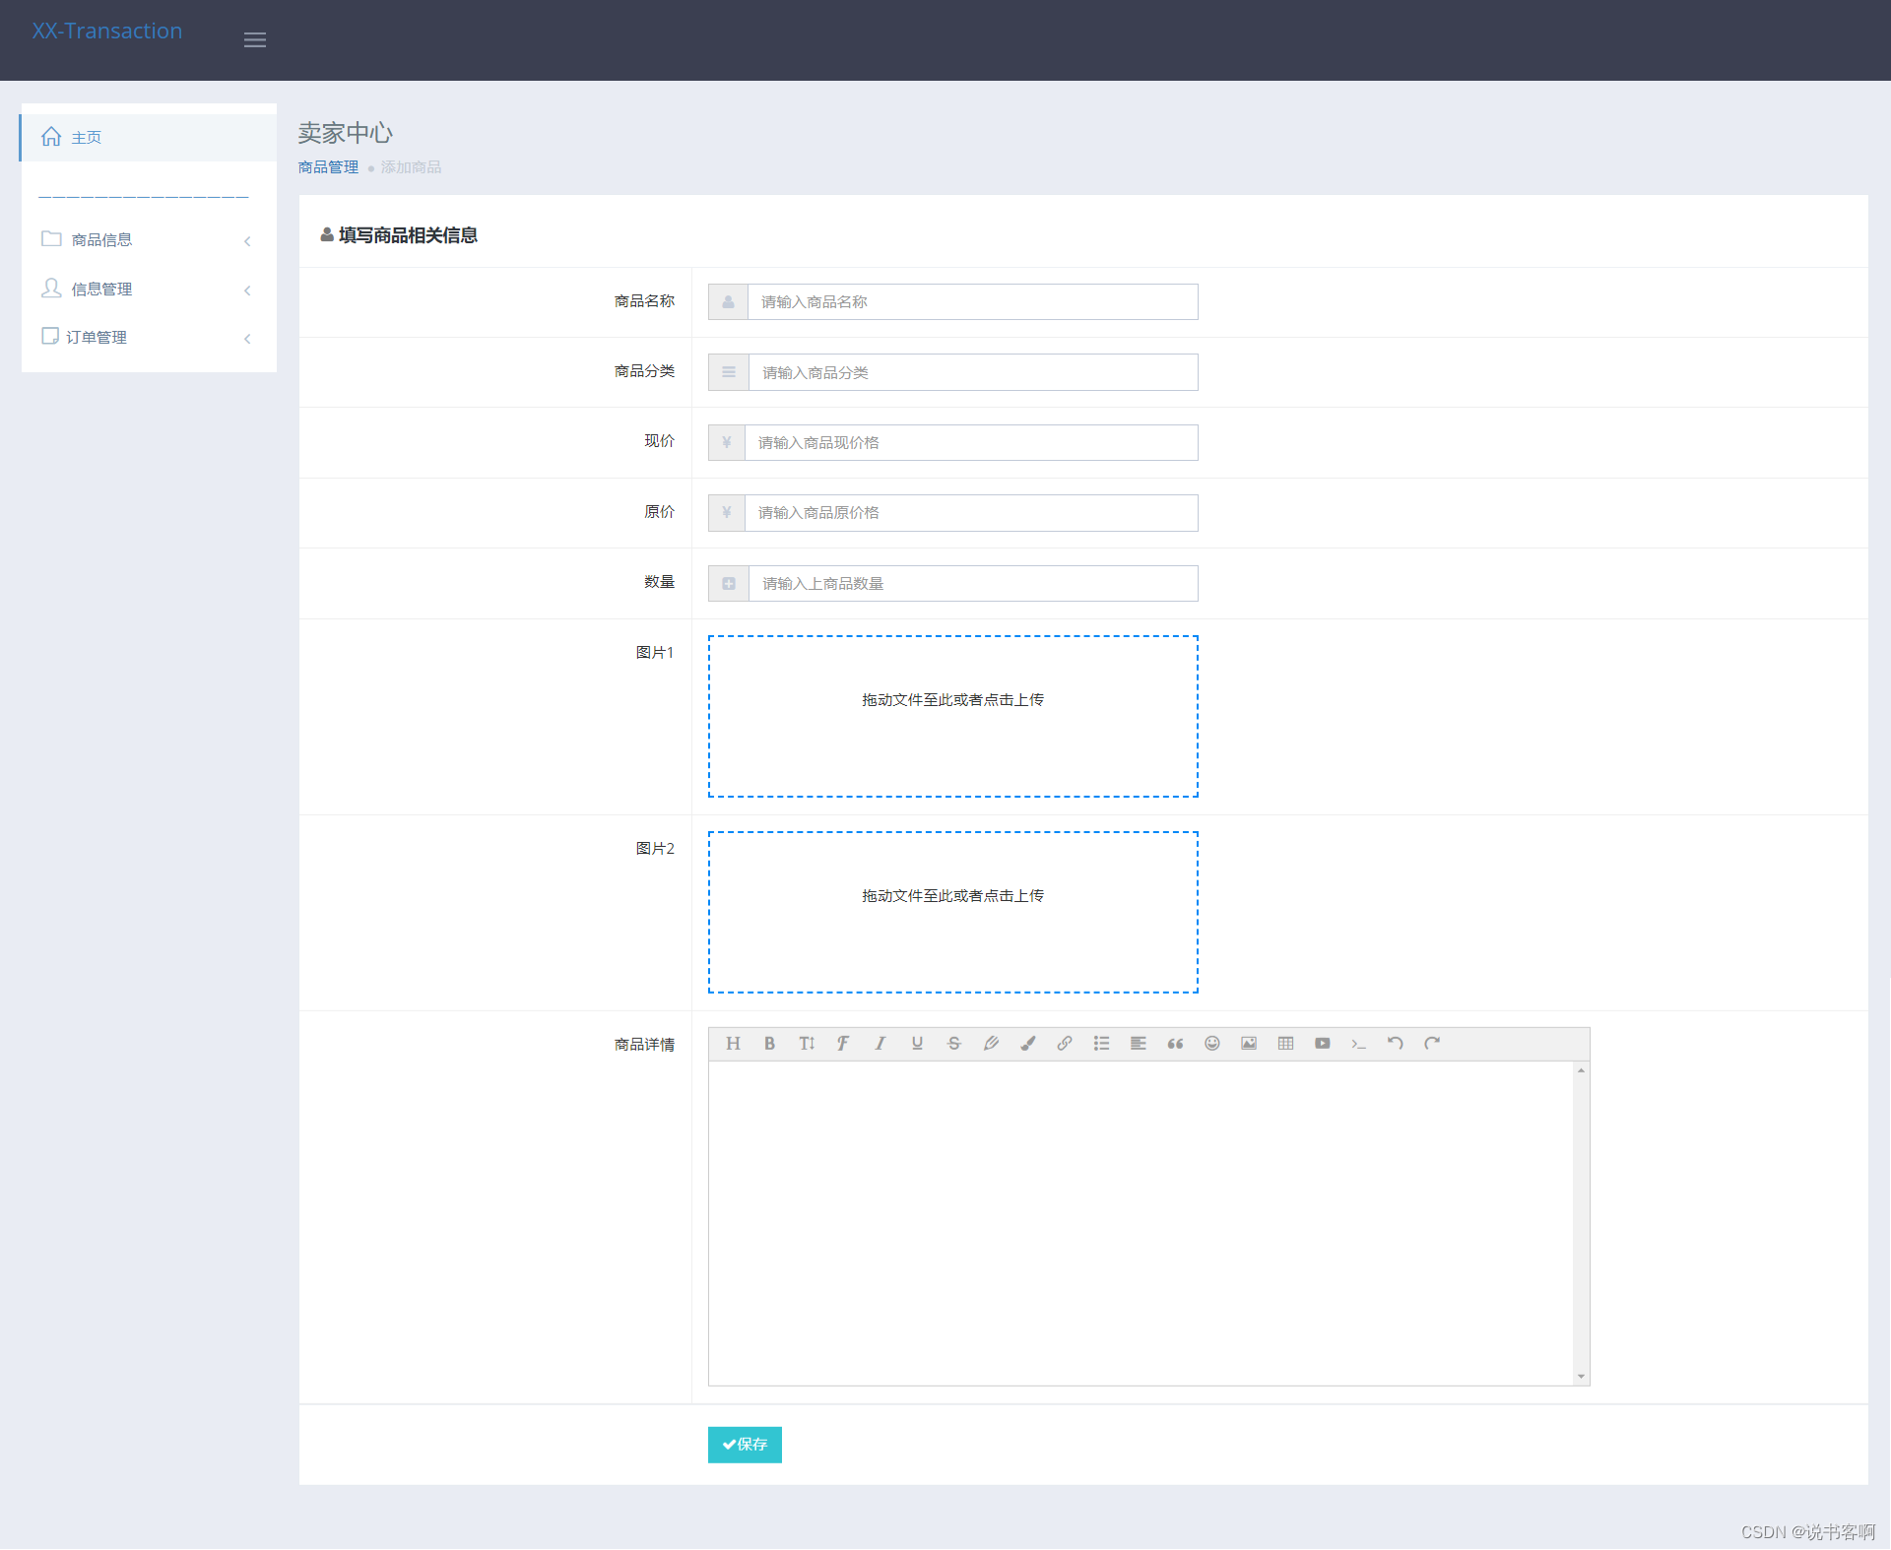Image resolution: width=1891 pixels, height=1550 pixels.
Task: Click the editor scrollbar up arrow
Action: [1581, 1070]
